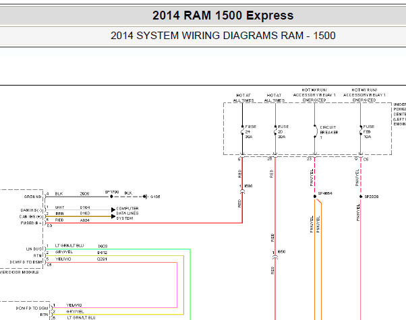Viewport: 406px width, 320px height.
Task: Select the Fuse 24 30A symbol
Action: click(242, 131)
